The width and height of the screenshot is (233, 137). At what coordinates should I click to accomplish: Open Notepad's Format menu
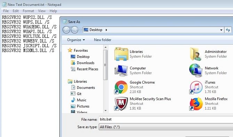pos(28,11)
